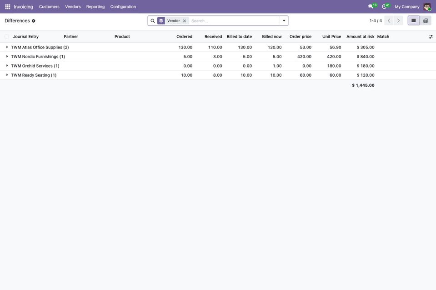The width and height of the screenshot is (436, 290).
Task: Sort by the Ordered column header
Action: point(184,37)
